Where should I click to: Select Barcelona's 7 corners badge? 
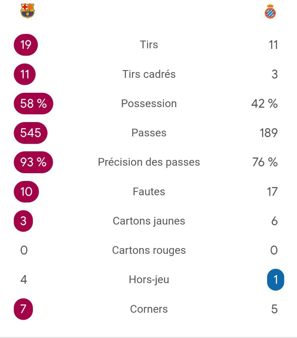pyautogui.click(x=23, y=309)
